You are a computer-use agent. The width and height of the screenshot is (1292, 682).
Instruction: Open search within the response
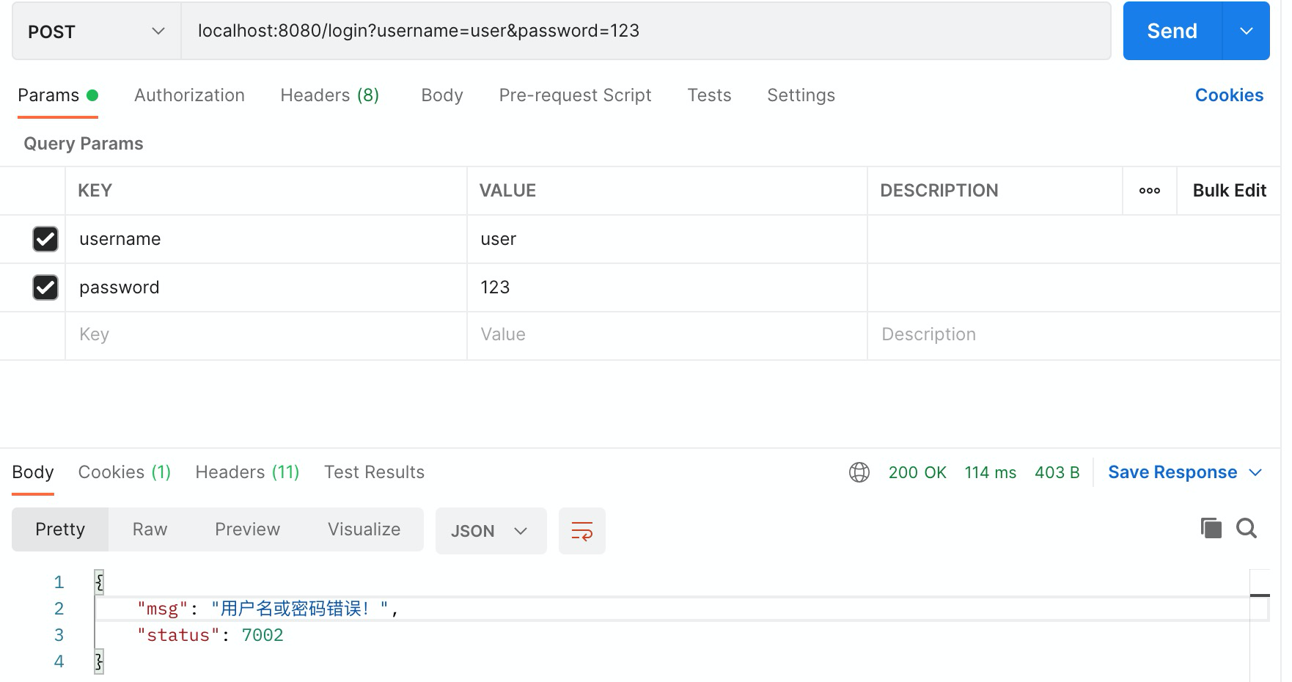click(1247, 528)
